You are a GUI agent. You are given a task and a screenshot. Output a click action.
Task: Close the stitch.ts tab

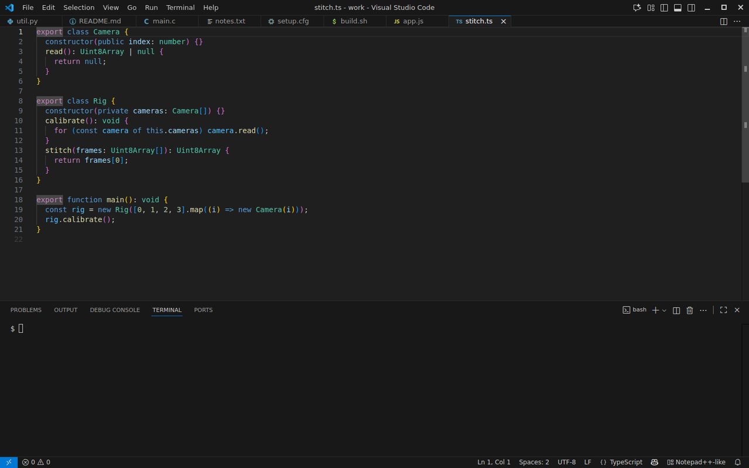click(503, 21)
